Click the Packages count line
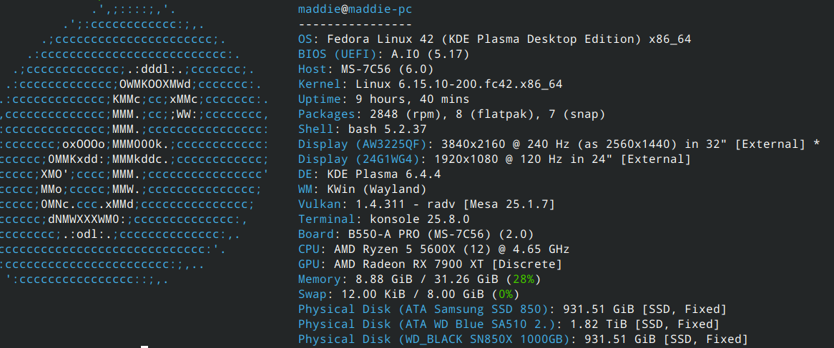Screen dimensions: 834x348 pyautogui.click(x=451, y=114)
